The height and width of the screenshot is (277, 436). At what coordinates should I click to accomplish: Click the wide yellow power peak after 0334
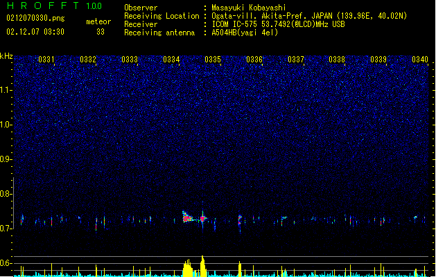[188, 268]
